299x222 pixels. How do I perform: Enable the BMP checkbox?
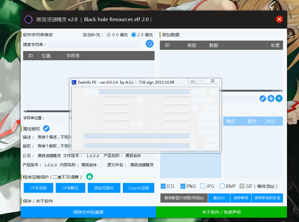(x=222, y=186)
